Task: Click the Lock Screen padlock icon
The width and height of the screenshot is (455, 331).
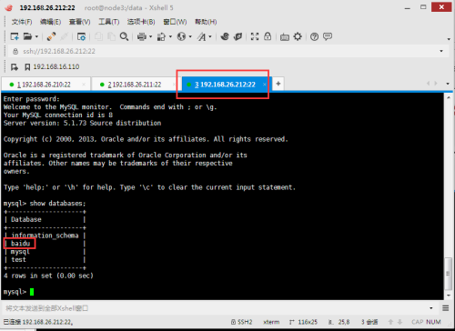Action: [268, 36]
